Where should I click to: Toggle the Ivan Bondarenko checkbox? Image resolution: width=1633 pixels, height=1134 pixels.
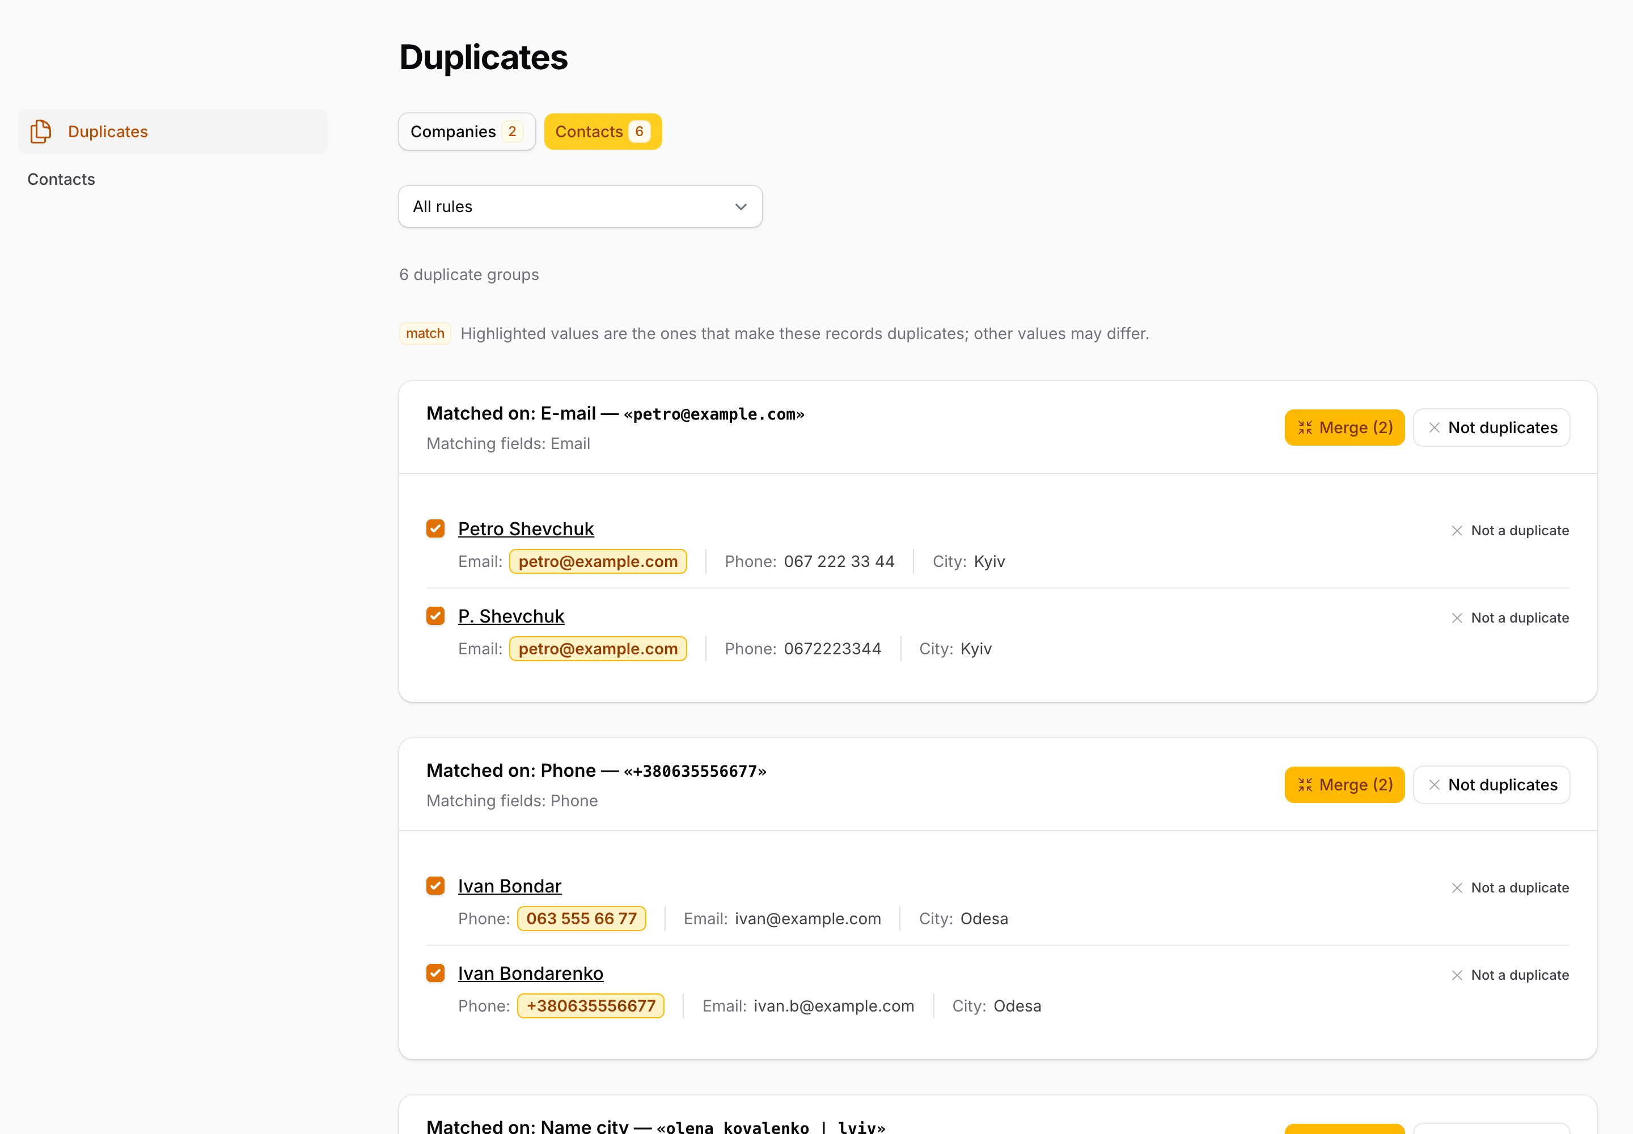click(435, 974)
